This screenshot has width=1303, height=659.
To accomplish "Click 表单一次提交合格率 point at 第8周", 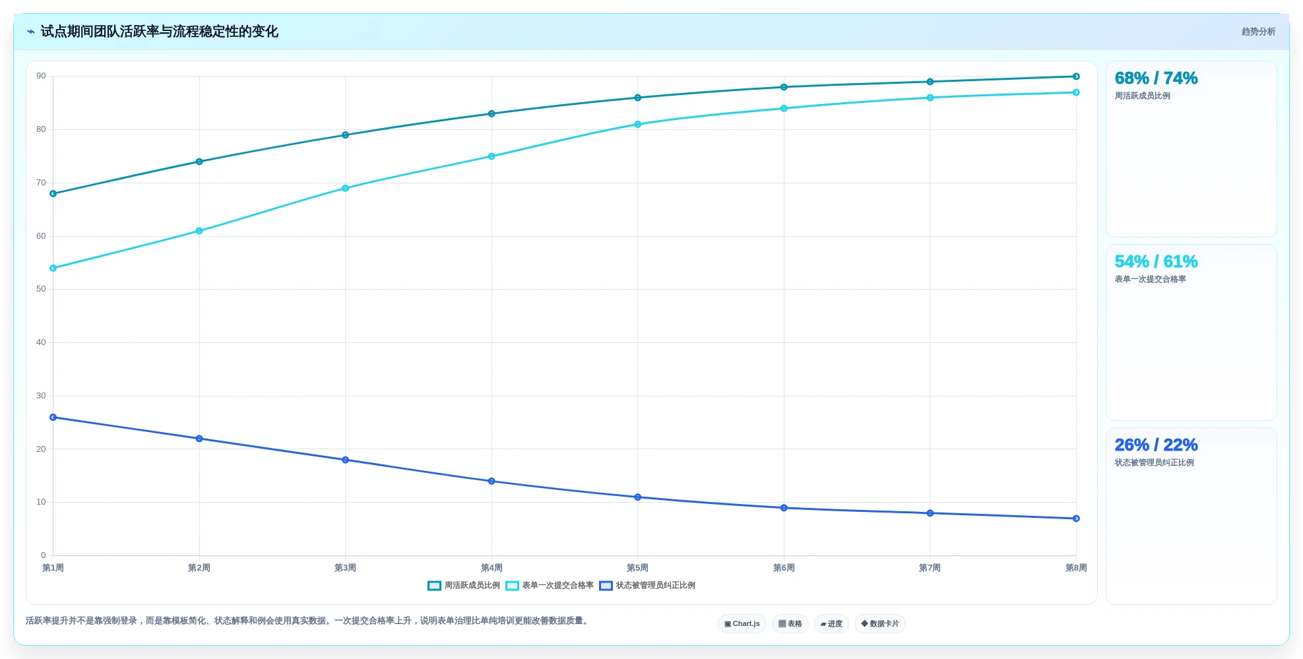I will [1076, 92].
